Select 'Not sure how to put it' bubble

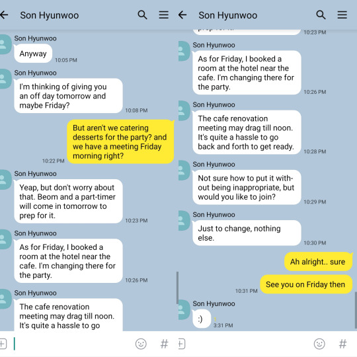tap(247, 187)
